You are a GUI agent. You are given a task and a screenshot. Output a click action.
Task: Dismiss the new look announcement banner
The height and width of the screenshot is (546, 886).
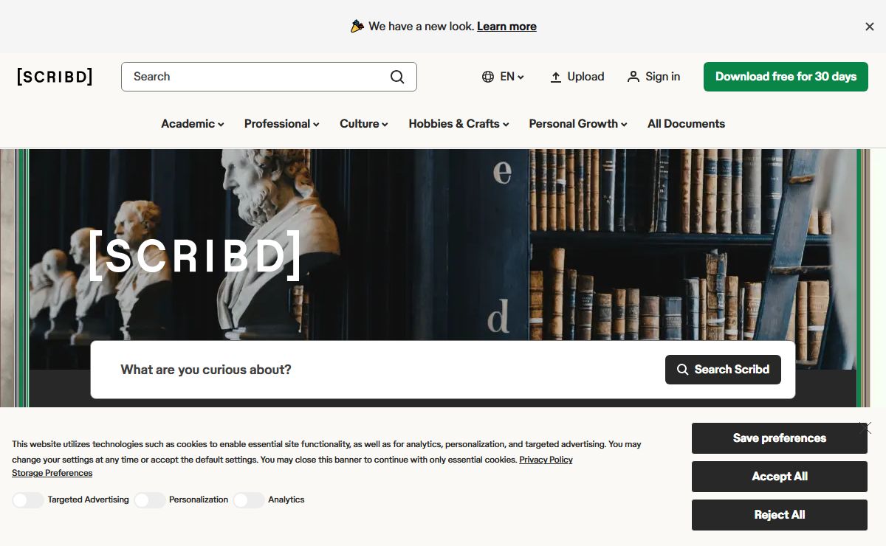[870, 27]
